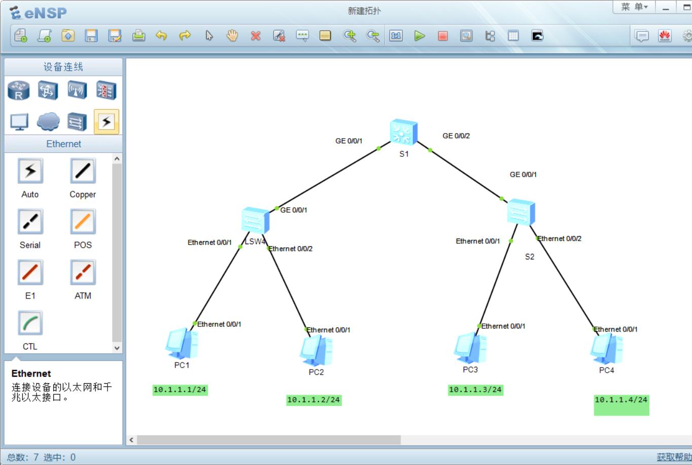Choose the Auto cable type
The width and height of the screenshot is (692, 465).
point(30,171)
